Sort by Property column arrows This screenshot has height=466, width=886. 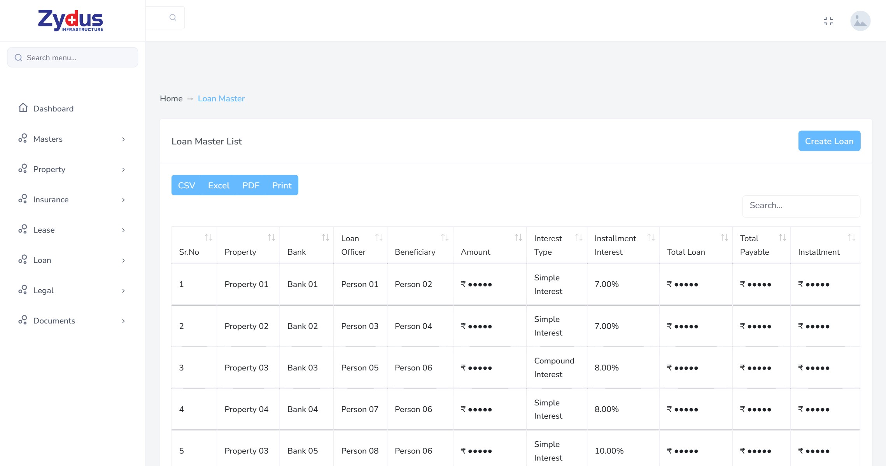tap(271, 237)
